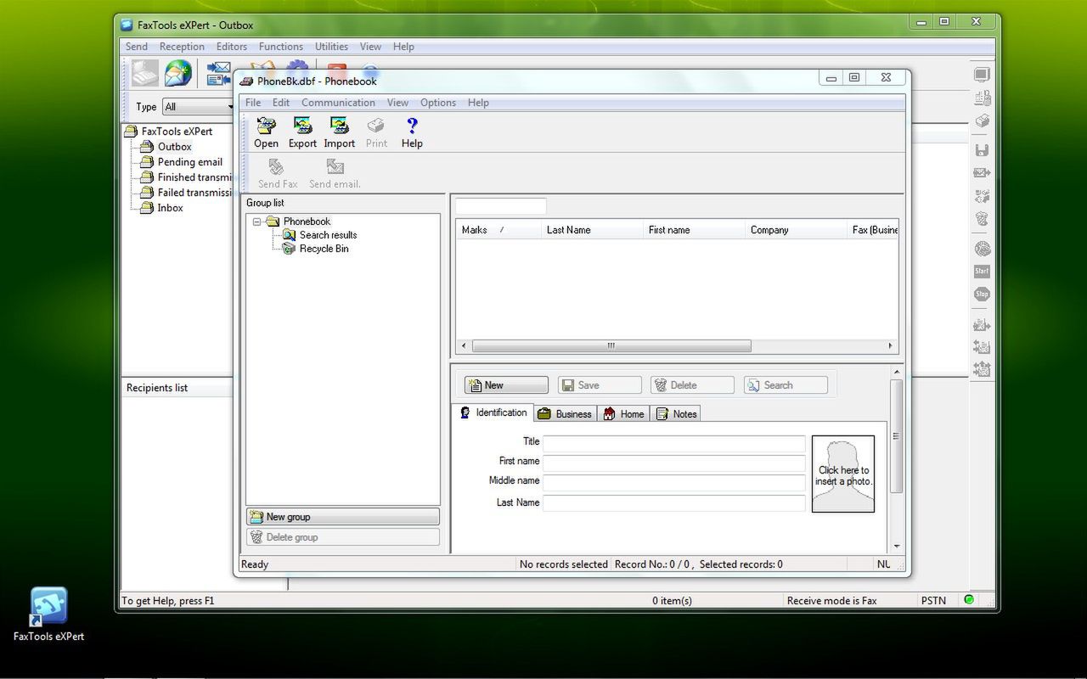Image resolution: width=1087 pixels, height=679 pixels.
Task: Click the envelope arrow icon in right sidebar
Action: coord(982,173)
